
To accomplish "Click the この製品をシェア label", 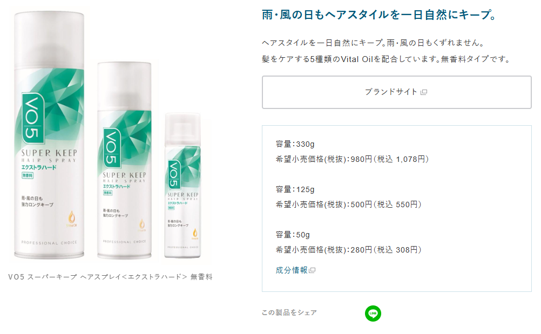I will click(x=289, y=312).
